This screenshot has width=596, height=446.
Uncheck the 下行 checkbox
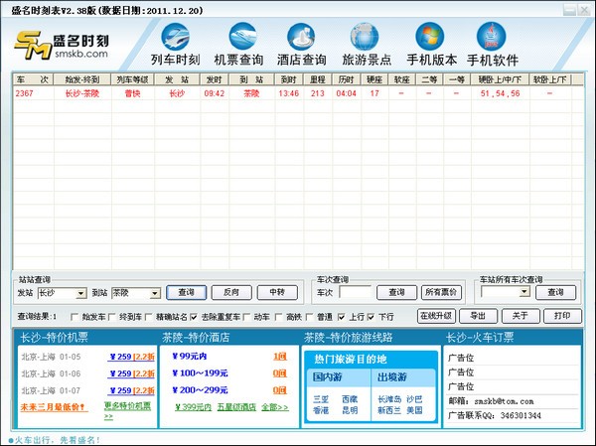[373, 316]
